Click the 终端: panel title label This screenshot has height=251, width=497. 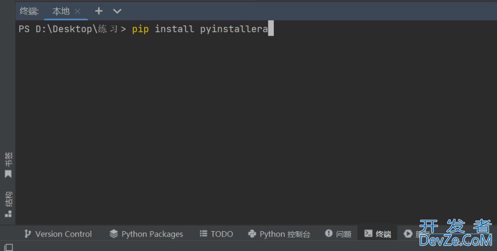pos(29,11)
